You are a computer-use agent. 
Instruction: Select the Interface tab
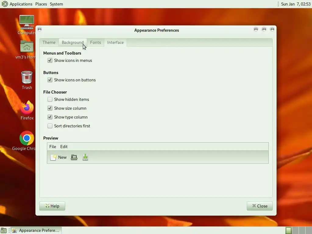pos(115,42)
